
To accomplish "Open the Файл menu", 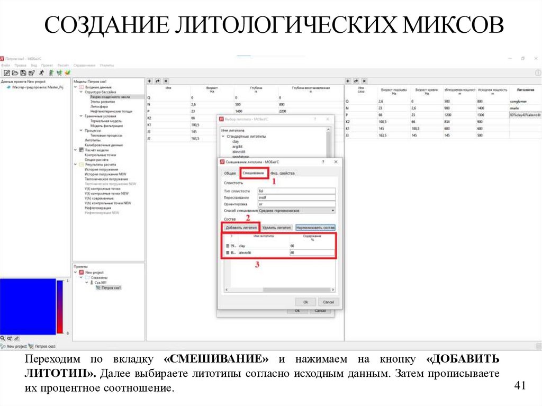I will 5,65.
